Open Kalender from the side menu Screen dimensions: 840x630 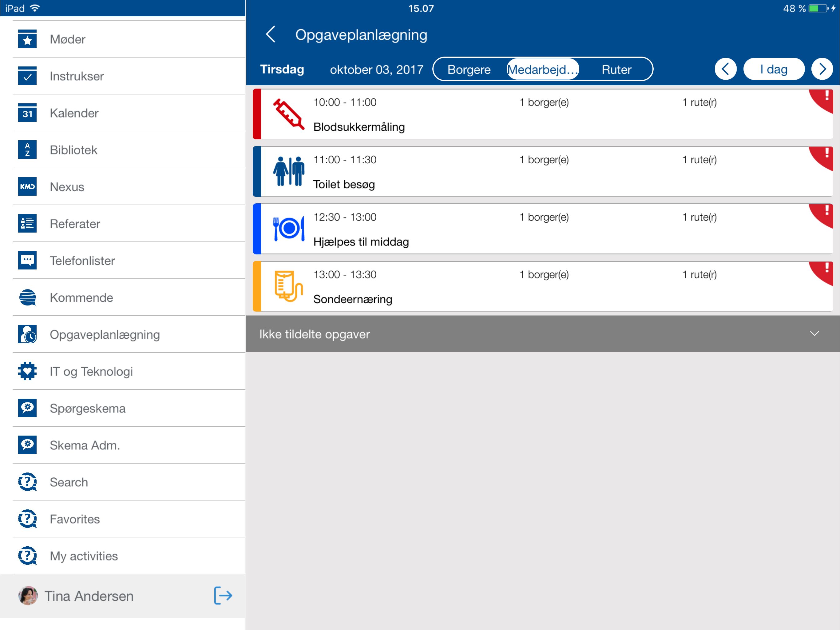(x=74, y=113)
